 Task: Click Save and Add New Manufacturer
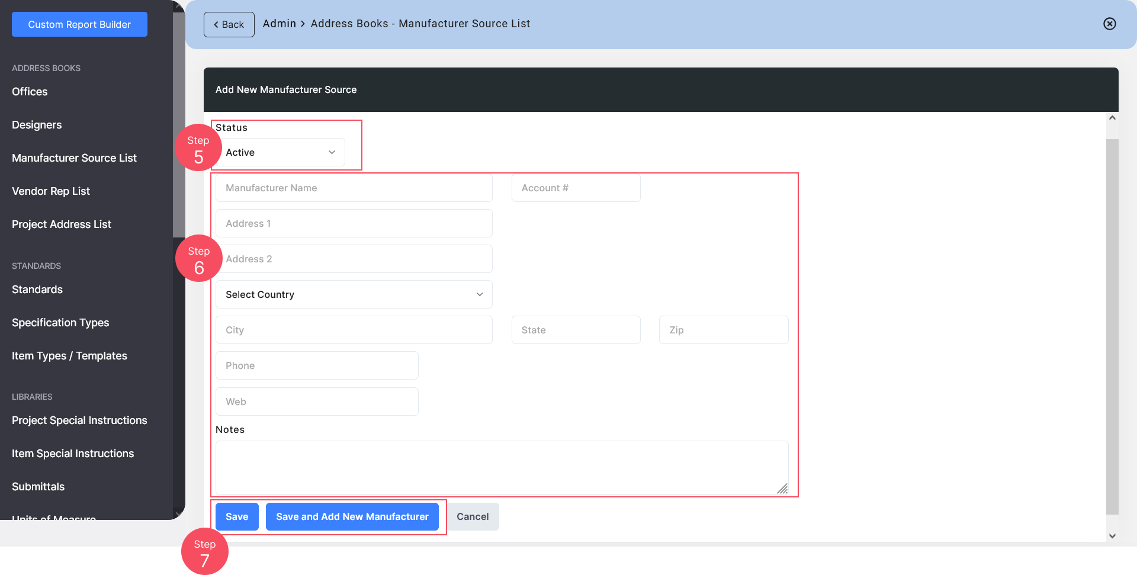pos(352,516)
